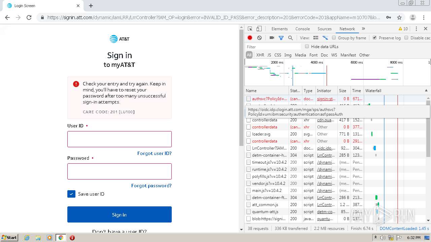Stop recording network log with red button
This screenshot has height=242, width=431.
tap(250, 38)
